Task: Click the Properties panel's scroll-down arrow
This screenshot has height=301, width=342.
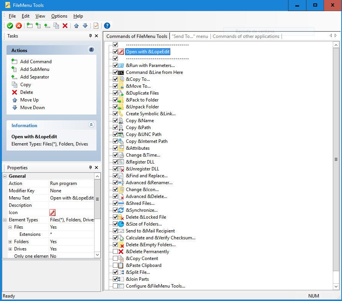Action: [x=97, y=255]
